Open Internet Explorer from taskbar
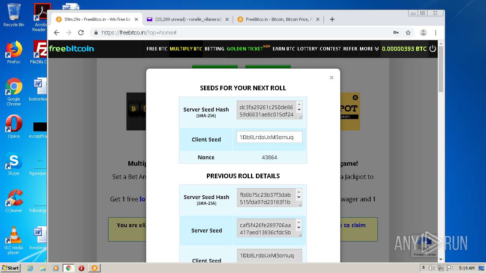 (30, 268)
